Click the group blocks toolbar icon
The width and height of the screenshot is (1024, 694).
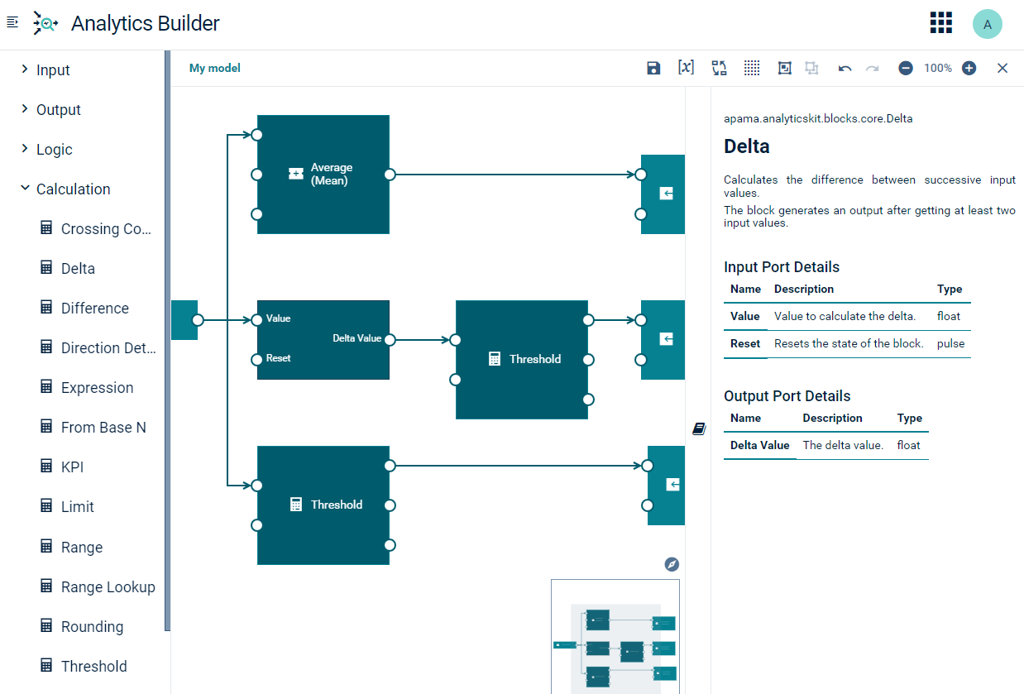pos(785,69)
